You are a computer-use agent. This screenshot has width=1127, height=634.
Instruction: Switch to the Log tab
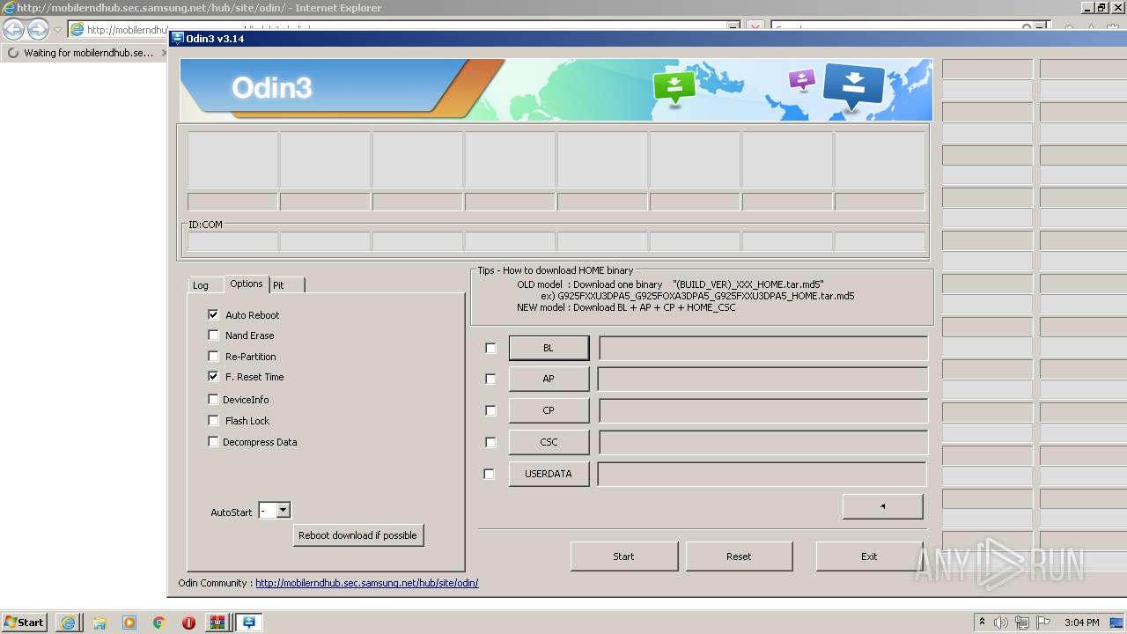201,285
